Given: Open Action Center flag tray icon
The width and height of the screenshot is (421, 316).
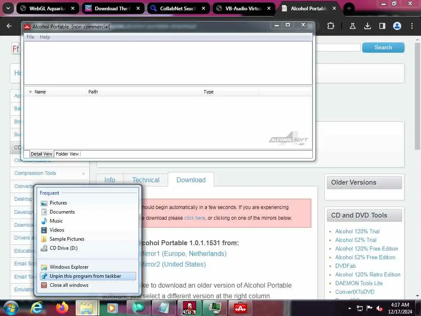Looking at the screenshot, I should 370,308.
